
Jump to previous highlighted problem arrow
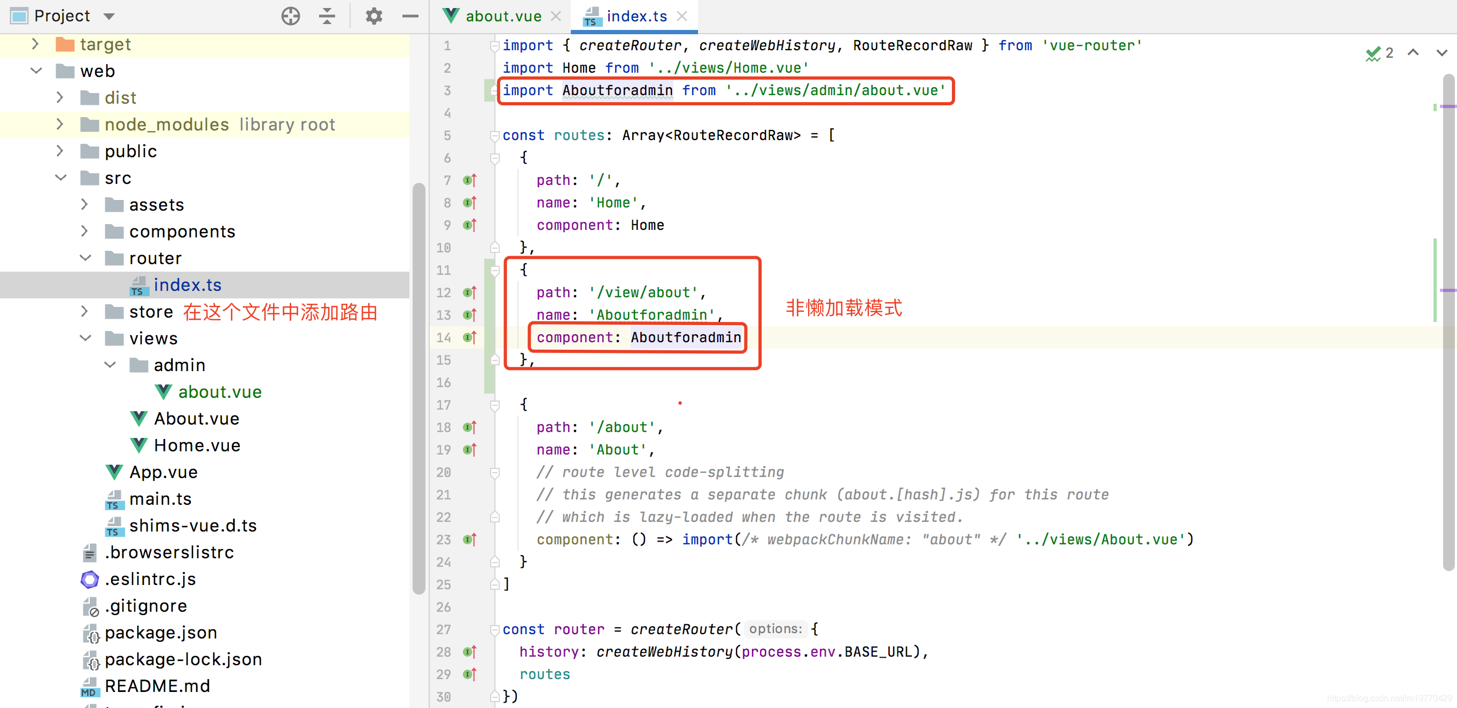point(1413,52)
